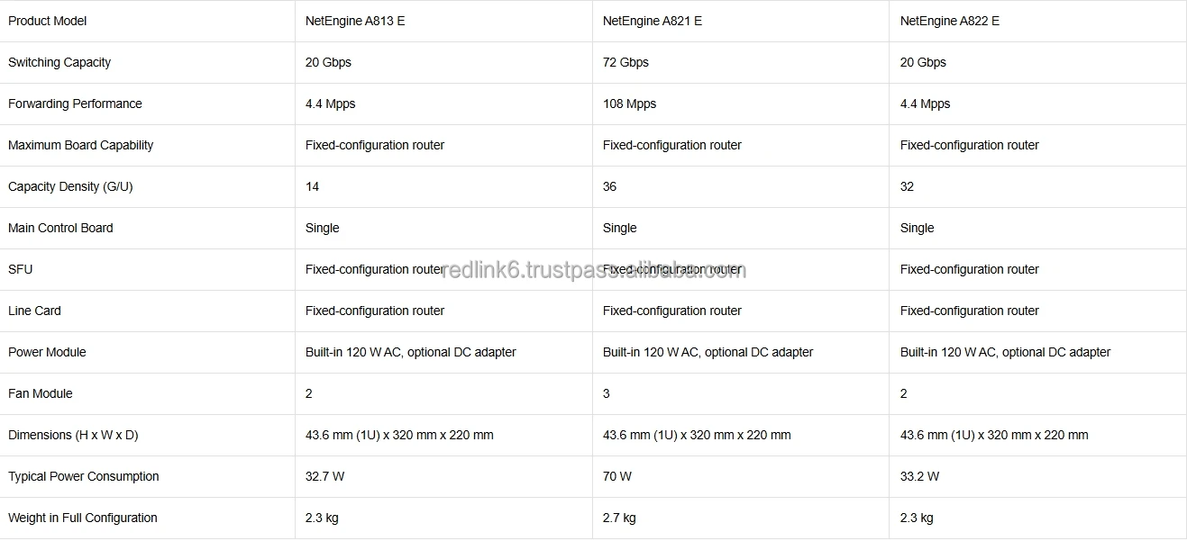Screen dimensions: 1187x541
Task: Click the SFU row label
Action: coord(20,269)
